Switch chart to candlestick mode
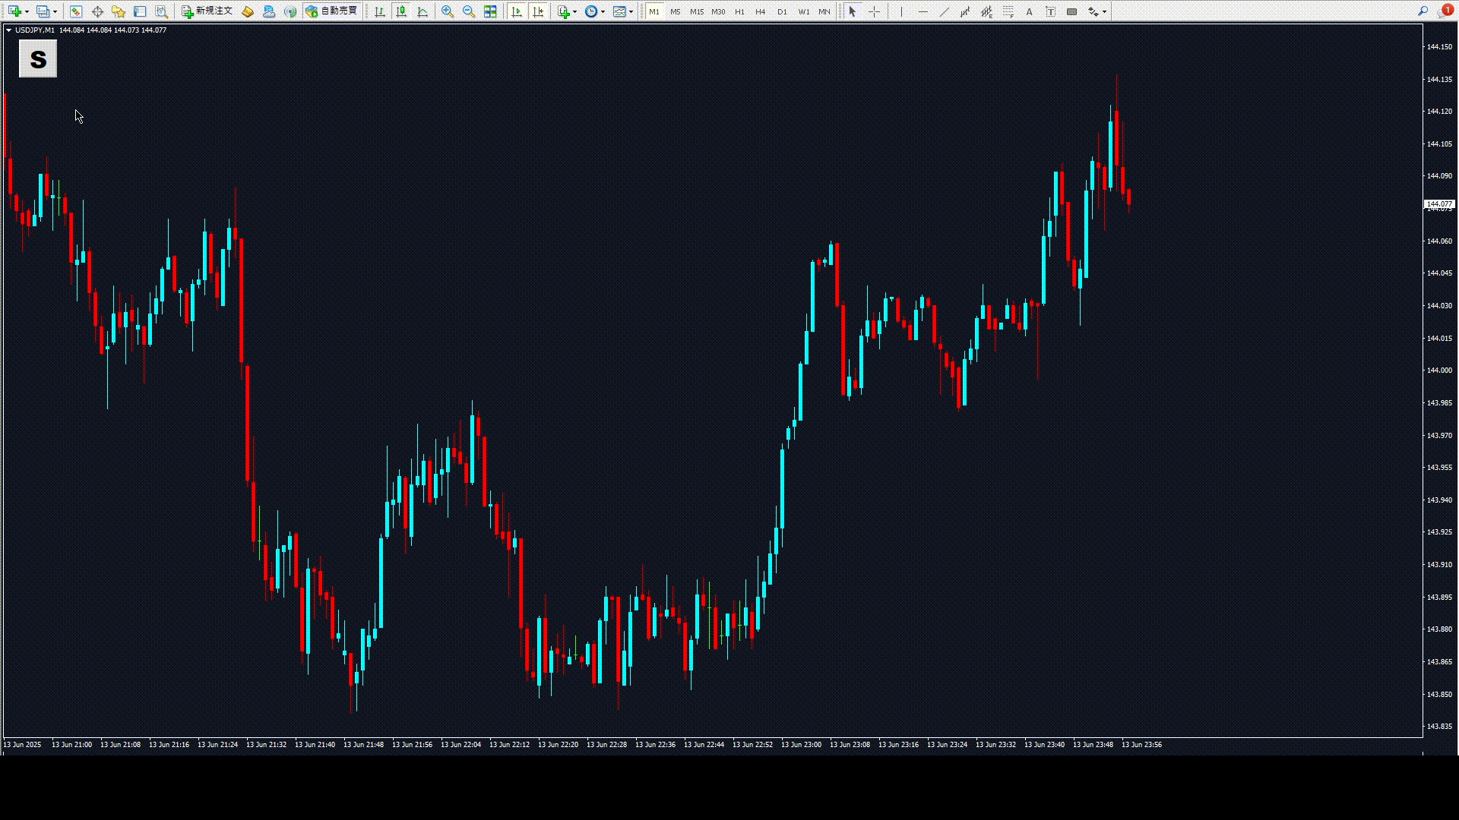The height and width of the screenshot is (820, 1459). [401, 11]
